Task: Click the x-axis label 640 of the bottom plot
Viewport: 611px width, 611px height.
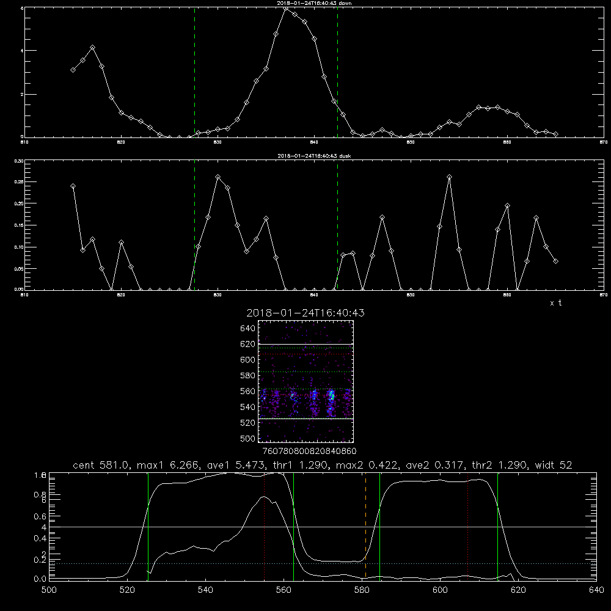Action: [596, 590]
